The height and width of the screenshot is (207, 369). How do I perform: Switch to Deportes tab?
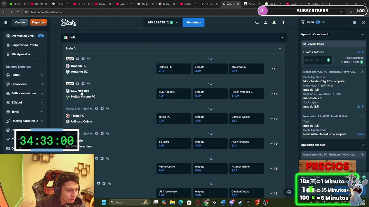pyautogui.click(x=38, y=22)
